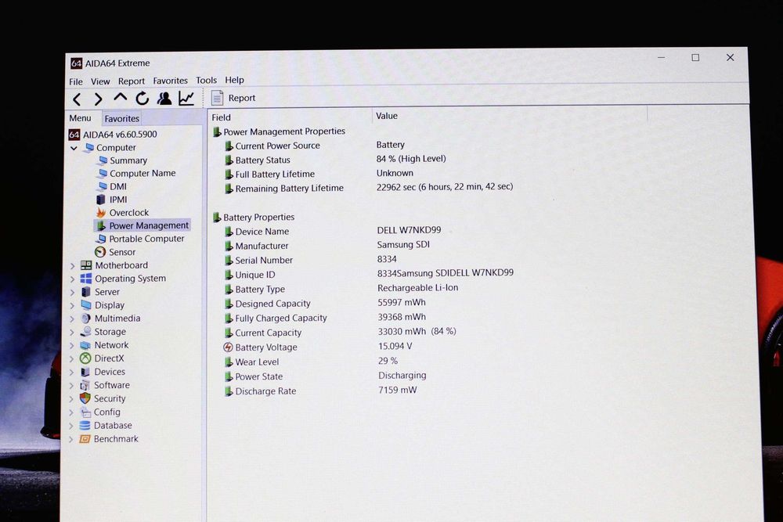Screen dimensions: 783x522
Task: Expand the Display node chevron
Action: [72, 305]
